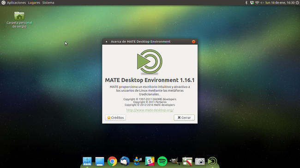Open the Carpeta personal de sergio desktop folder
The image size is (300, 168).
(x=19, y=20)
